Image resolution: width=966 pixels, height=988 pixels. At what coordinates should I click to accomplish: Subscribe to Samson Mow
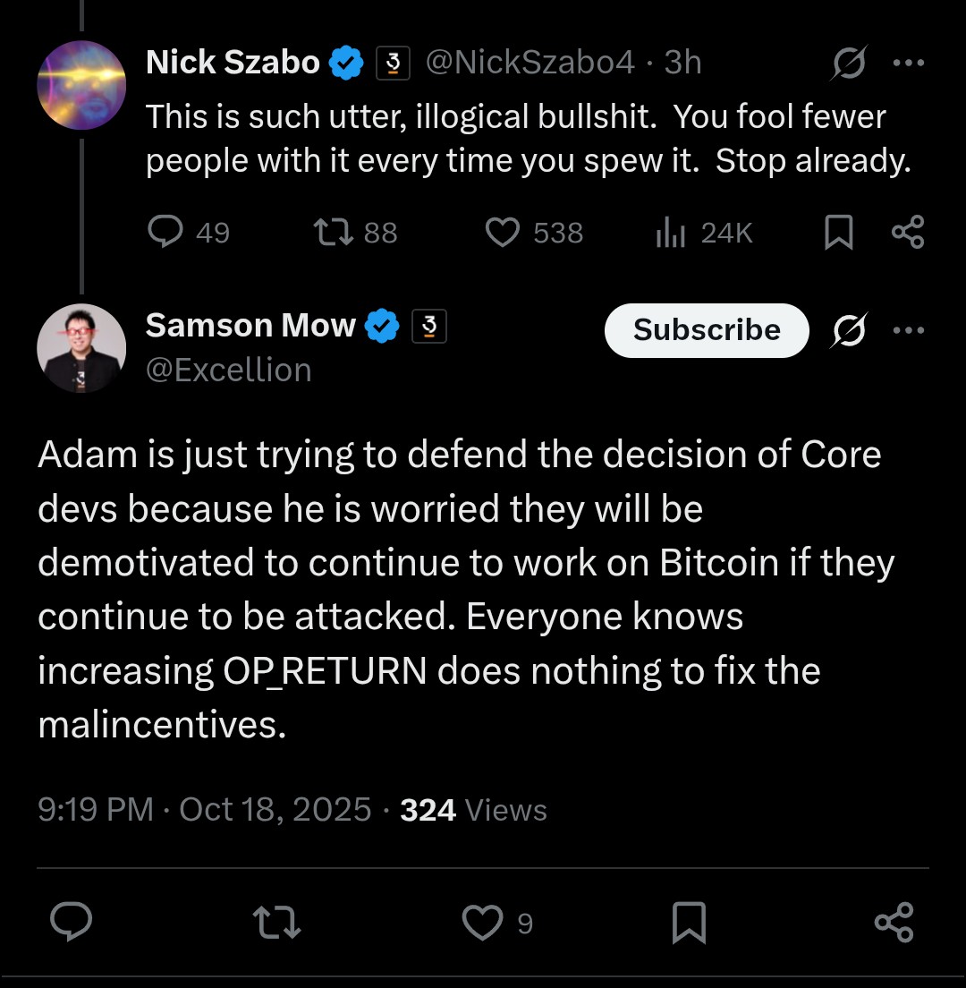click(707, 330)
